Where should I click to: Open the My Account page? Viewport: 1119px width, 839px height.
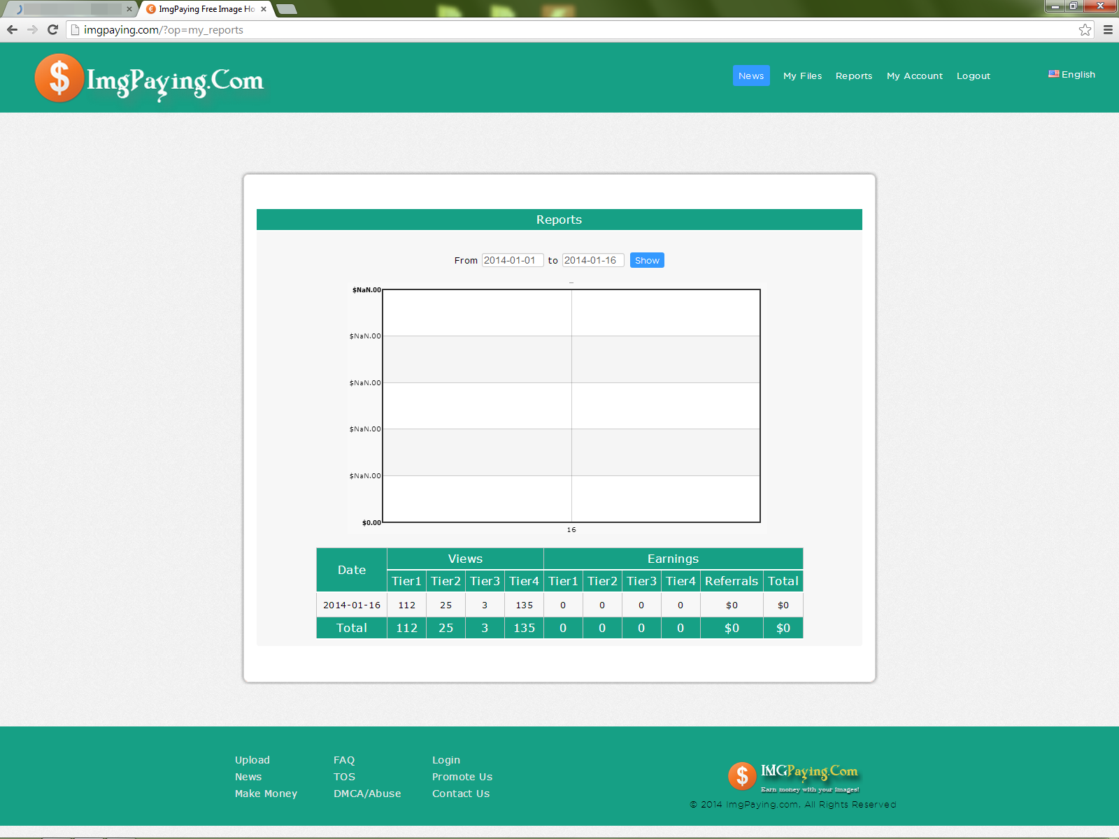coord(915,76)
